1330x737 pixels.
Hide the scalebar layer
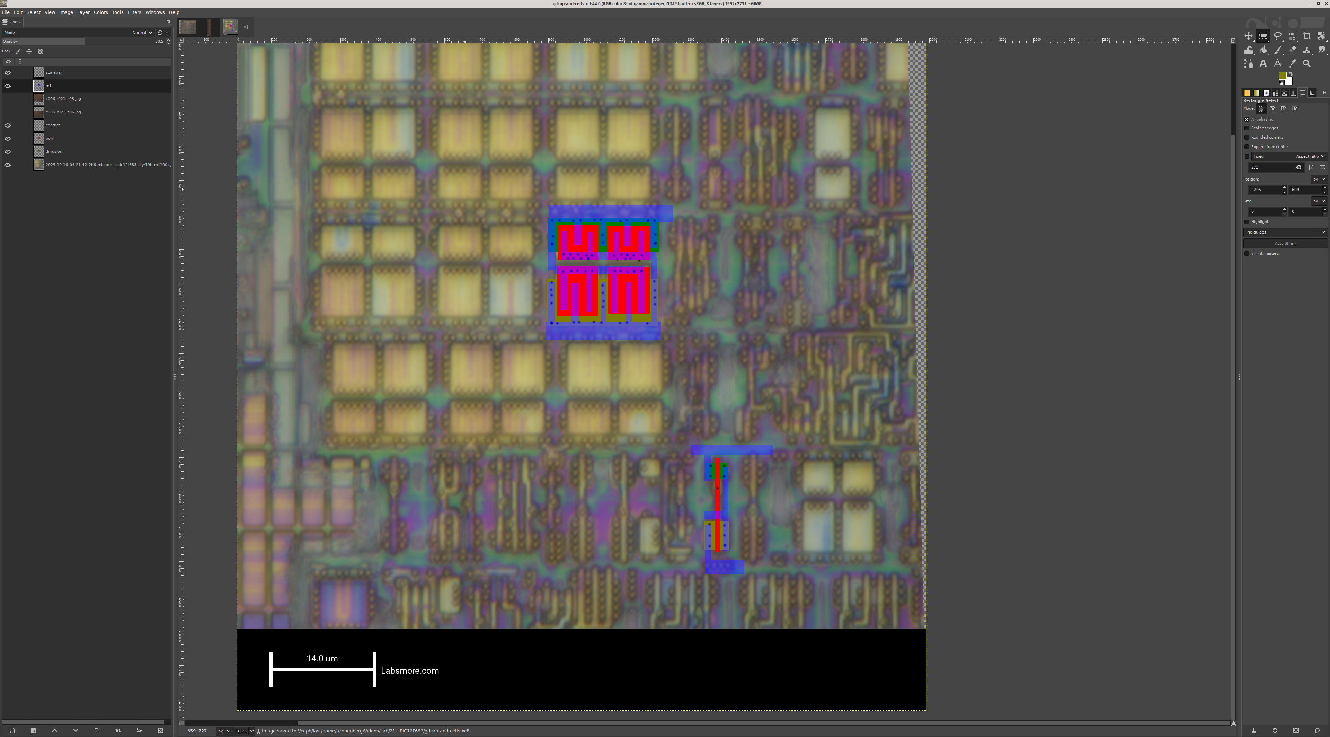(8, 73)
